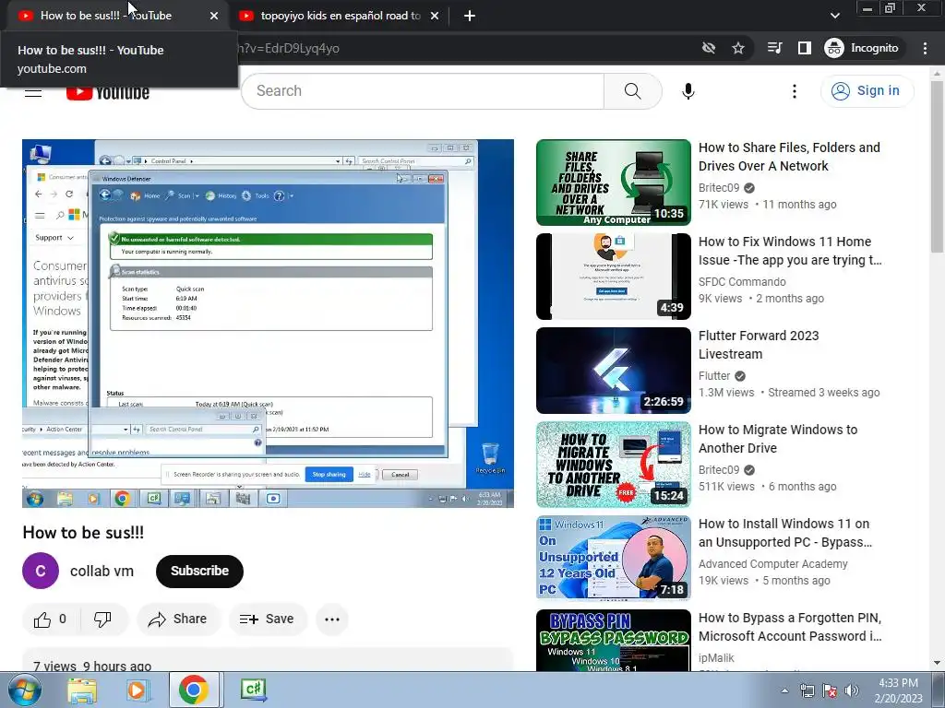The width and height of the screenshot is (945, 708).
Task: Subscribe to collab vm channel
Action: tap(199, 571)
